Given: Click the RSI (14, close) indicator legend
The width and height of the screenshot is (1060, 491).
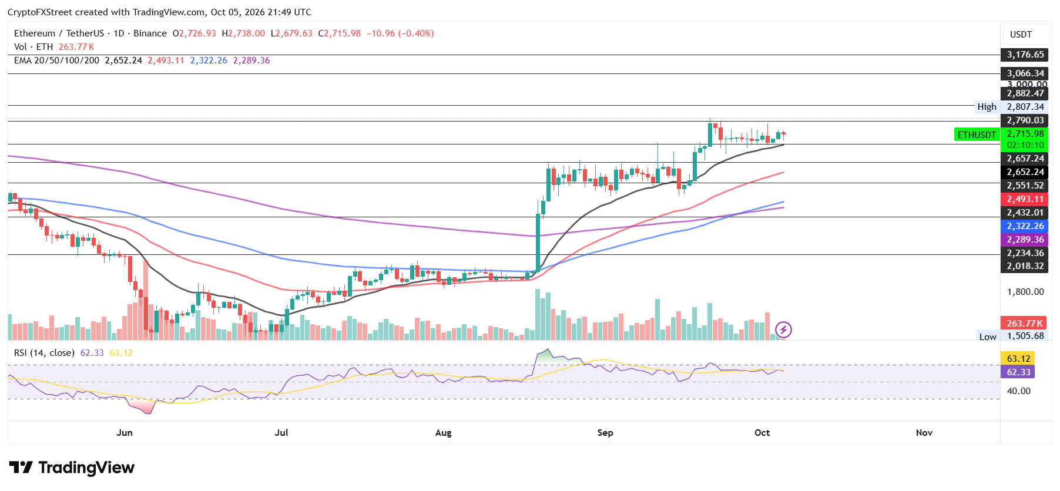Looking at the screenshot, I should (44, 353).
